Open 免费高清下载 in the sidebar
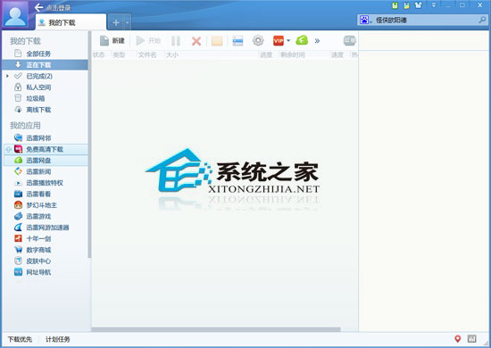 [45, 149]
